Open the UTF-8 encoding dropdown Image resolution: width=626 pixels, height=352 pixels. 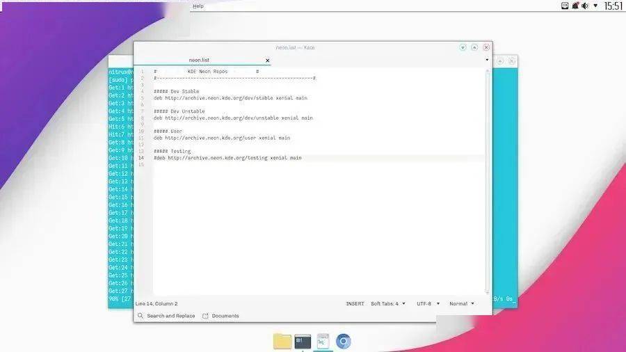point(427,304)
